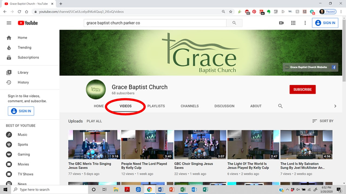The height and width of the screenshot is (194, 346).
Task: Open the DISCUSSION tab
Action: (224, 106)
